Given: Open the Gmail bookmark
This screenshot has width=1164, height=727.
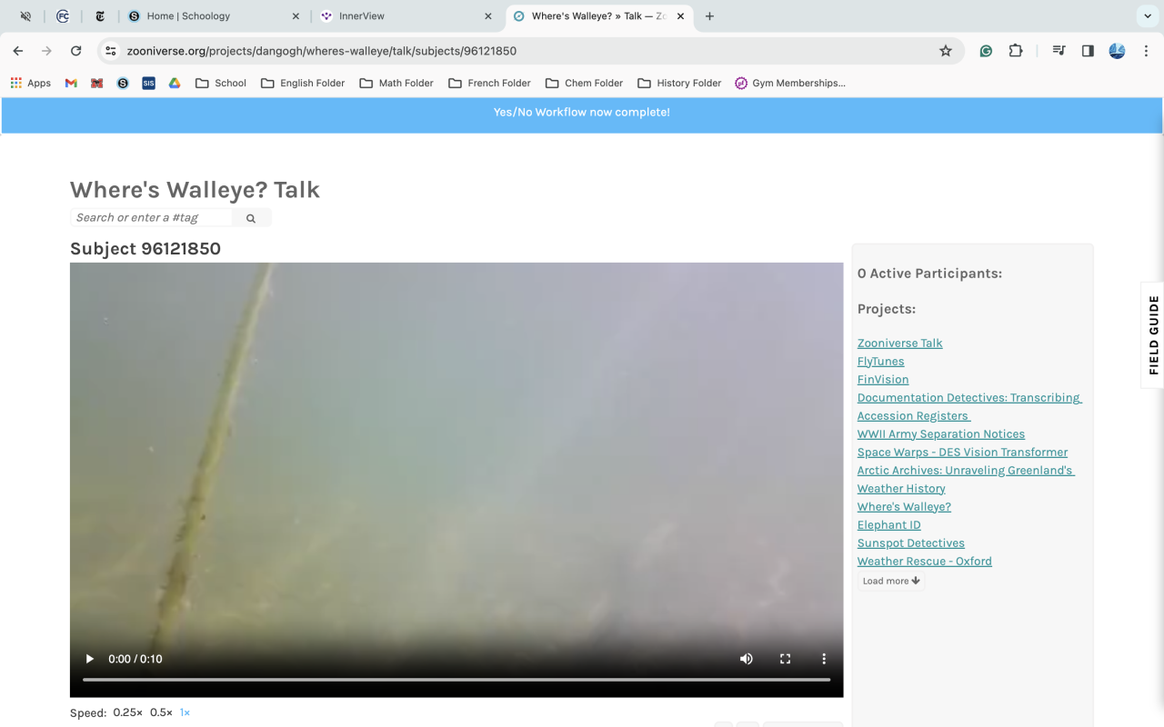Looking at the screenshot, I should click(x=71, y=83).
